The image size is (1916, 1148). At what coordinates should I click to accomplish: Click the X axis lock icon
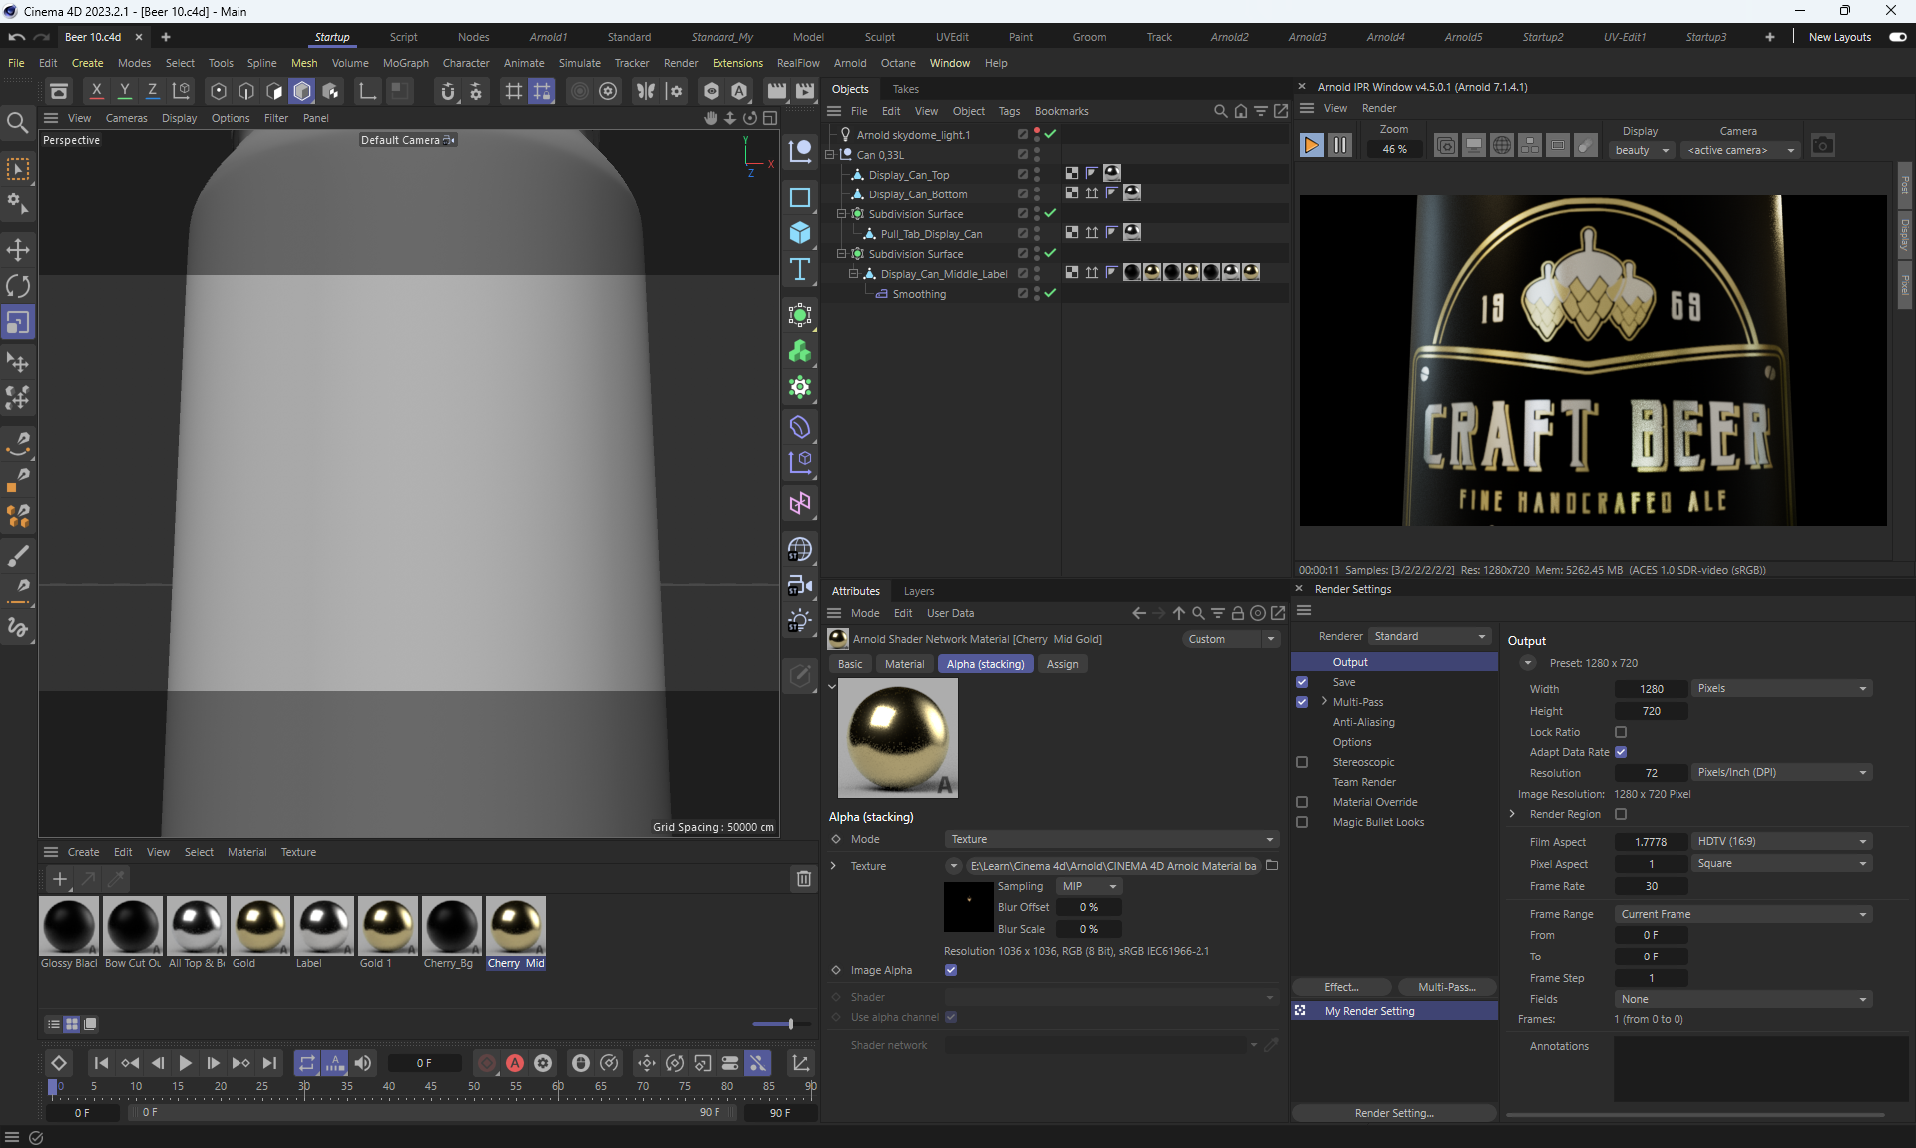[96, 91]
